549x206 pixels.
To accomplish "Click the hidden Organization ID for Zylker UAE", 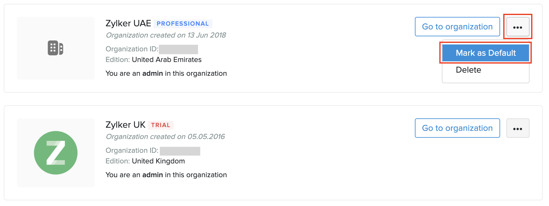I will tap(178, 49).
